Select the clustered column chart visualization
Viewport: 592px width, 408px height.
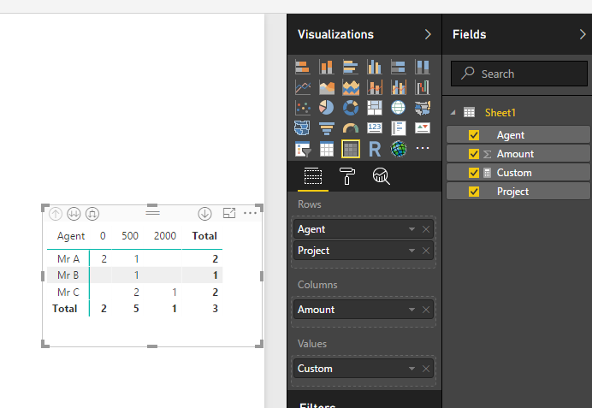coord(375,68)
